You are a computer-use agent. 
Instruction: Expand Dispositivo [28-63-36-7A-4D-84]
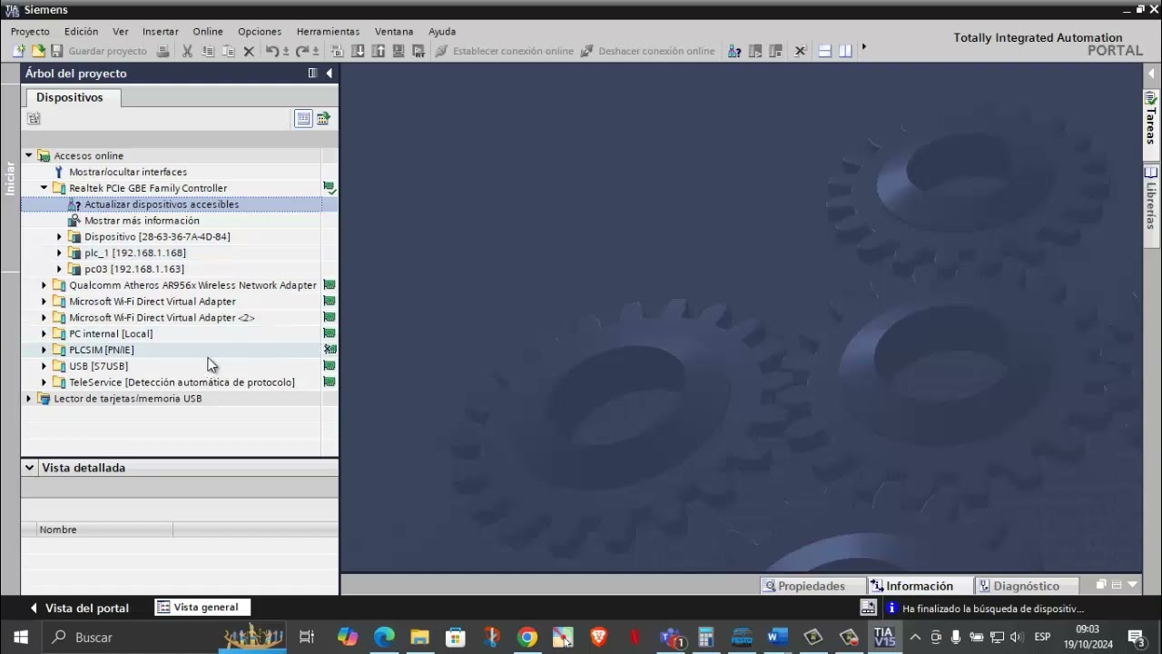point(59,237)
